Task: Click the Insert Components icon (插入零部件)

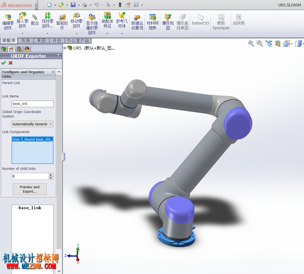Action: pos(23,20)
